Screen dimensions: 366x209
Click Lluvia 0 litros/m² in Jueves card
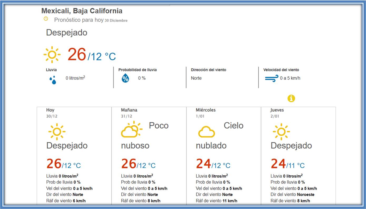point(286,176)
